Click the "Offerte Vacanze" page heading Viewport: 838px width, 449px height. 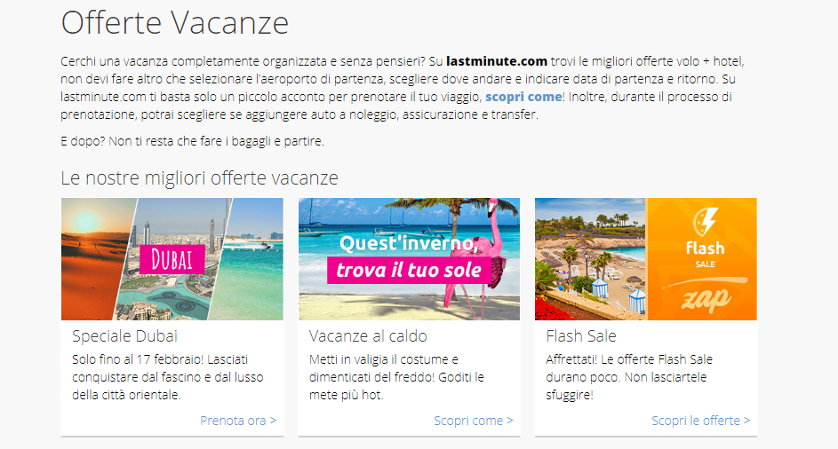[x=175, y=22]
